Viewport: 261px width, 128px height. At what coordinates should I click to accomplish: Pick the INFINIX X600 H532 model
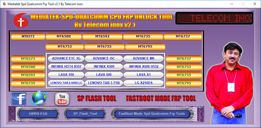point(143,67)
